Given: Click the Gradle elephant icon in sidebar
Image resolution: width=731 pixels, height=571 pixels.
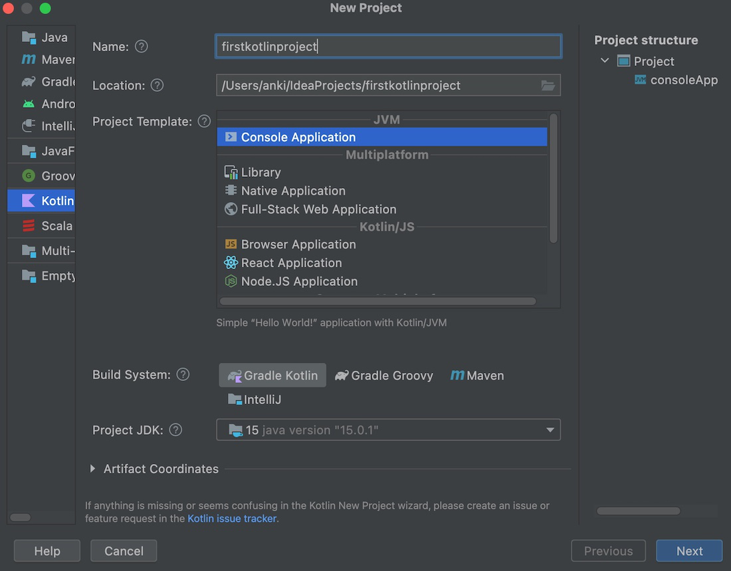Looking at the screenshot, I should coord(29,82).
